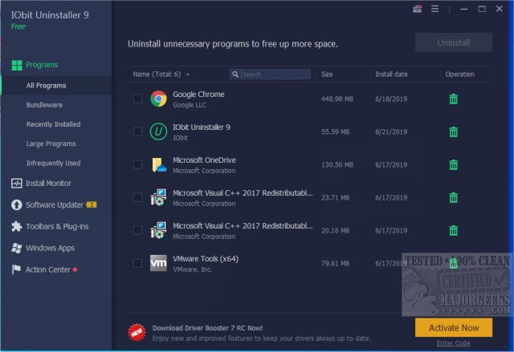Click the Action Center flag icon

point(16,269)
